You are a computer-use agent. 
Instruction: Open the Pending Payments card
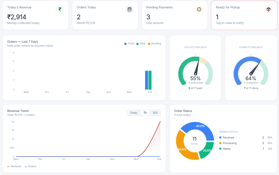coord(174,15)
